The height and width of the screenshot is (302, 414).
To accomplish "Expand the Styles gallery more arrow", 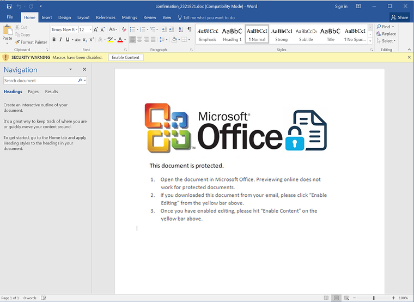I will (370, 40).
